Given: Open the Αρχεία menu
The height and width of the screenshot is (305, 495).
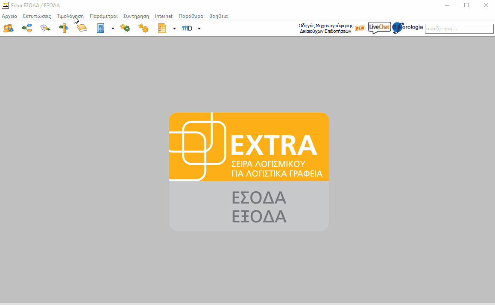Looking at the screenshot, I should pos(9,16).
